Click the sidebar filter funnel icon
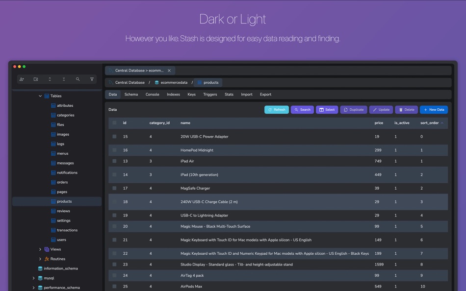 (x=92, y=79)
